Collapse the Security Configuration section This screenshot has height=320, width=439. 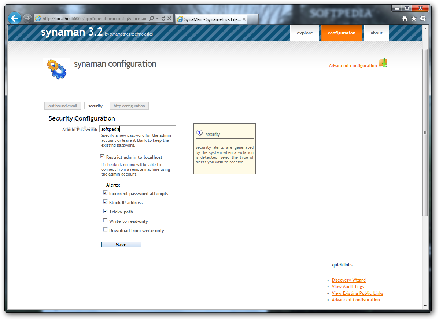click(45, 118)
